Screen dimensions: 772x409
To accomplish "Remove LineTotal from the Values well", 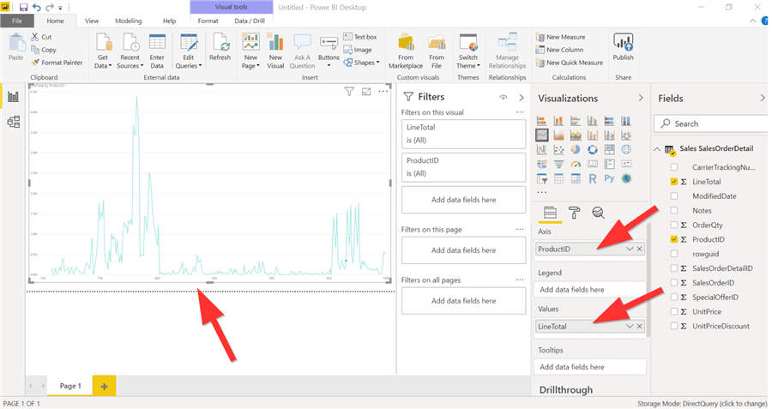I will (x=640, y=327).
